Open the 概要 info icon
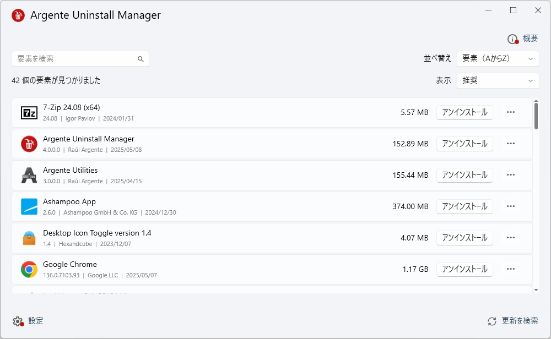The width and height of the screenshot is (551, 339). click(513, 39)
